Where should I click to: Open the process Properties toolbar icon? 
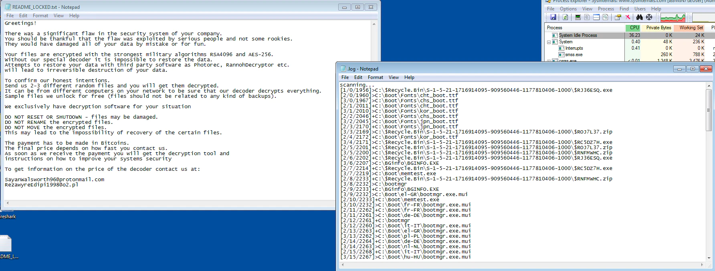[618, 17]
